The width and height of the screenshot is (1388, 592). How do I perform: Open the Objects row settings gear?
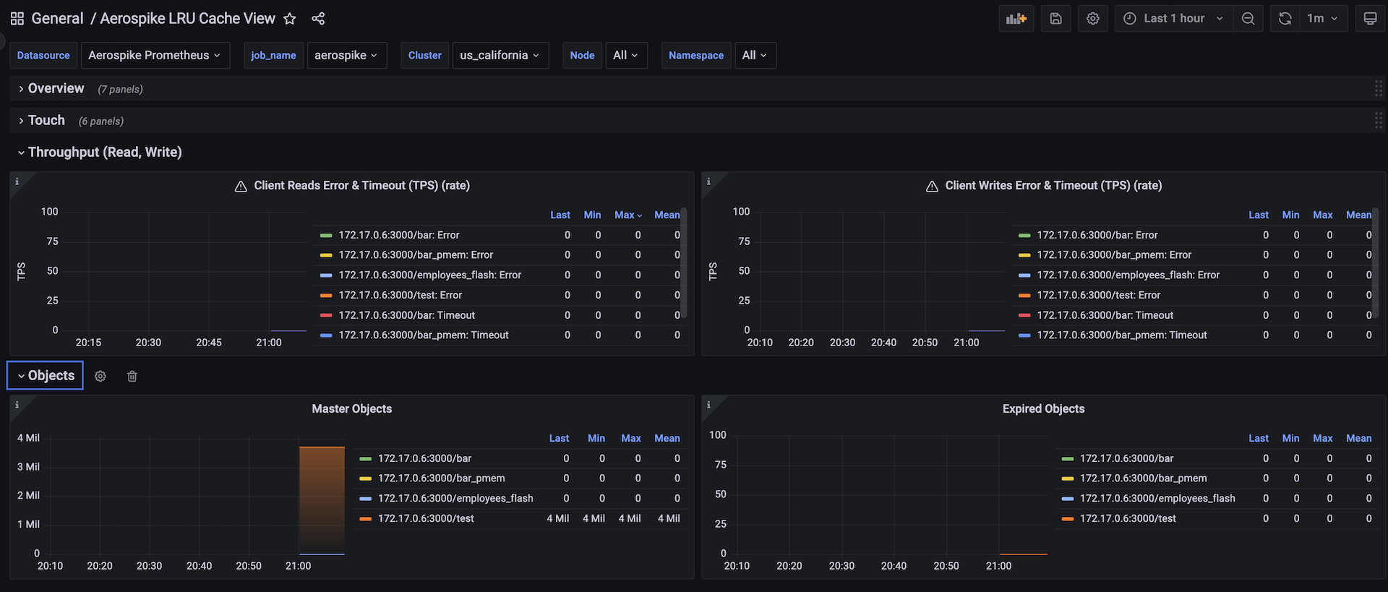click(100, 376)
